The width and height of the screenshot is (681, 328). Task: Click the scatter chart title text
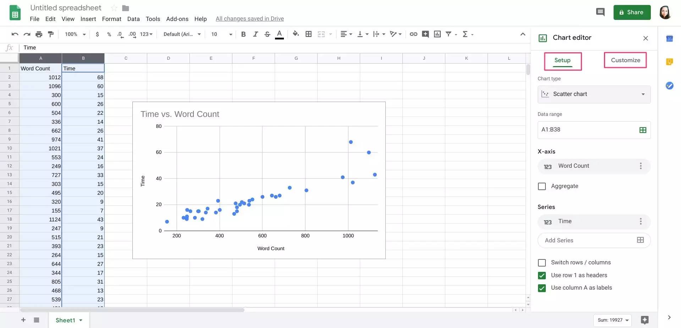coord(180,114)
